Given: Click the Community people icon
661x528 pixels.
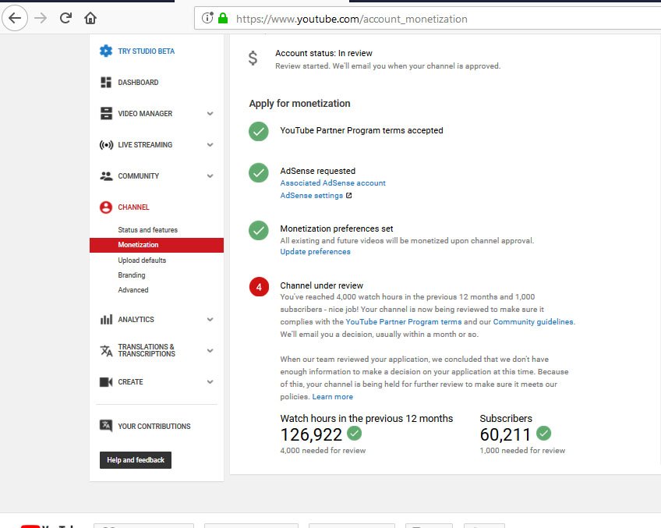Looking at the screenshot, I should (x=106, y=175).
